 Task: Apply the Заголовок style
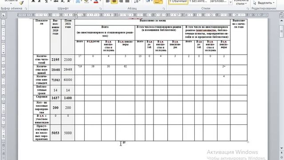(218, 1)
